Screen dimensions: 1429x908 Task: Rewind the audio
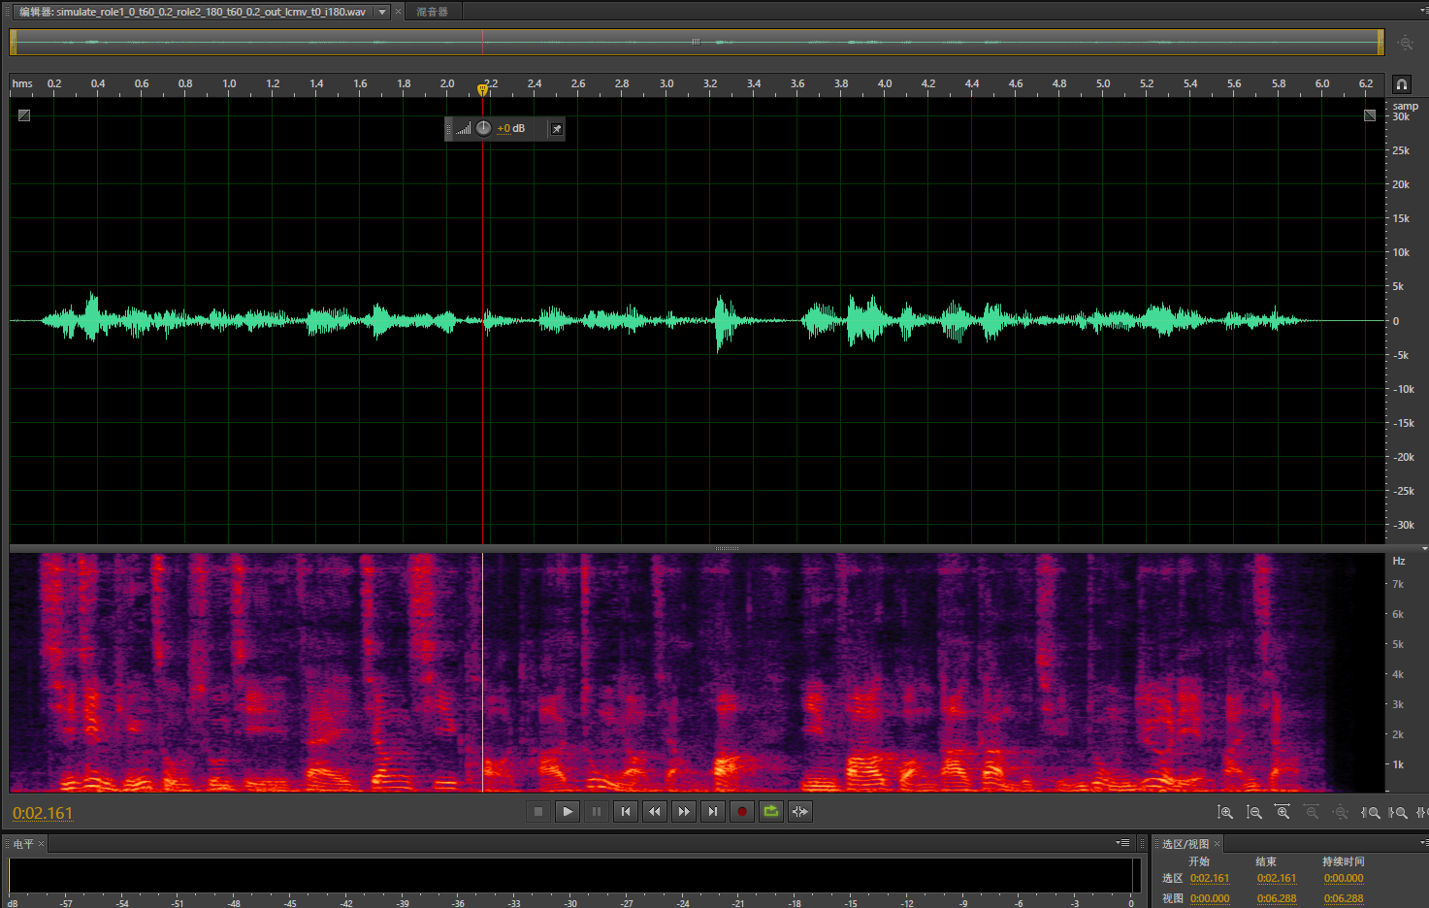coord(655,812)
